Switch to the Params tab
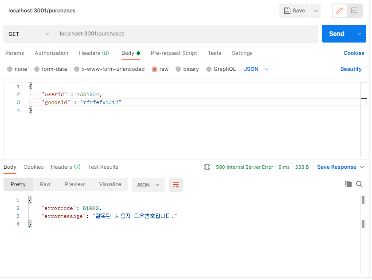This screenshot has width=372, height=280. click(15, 53)
